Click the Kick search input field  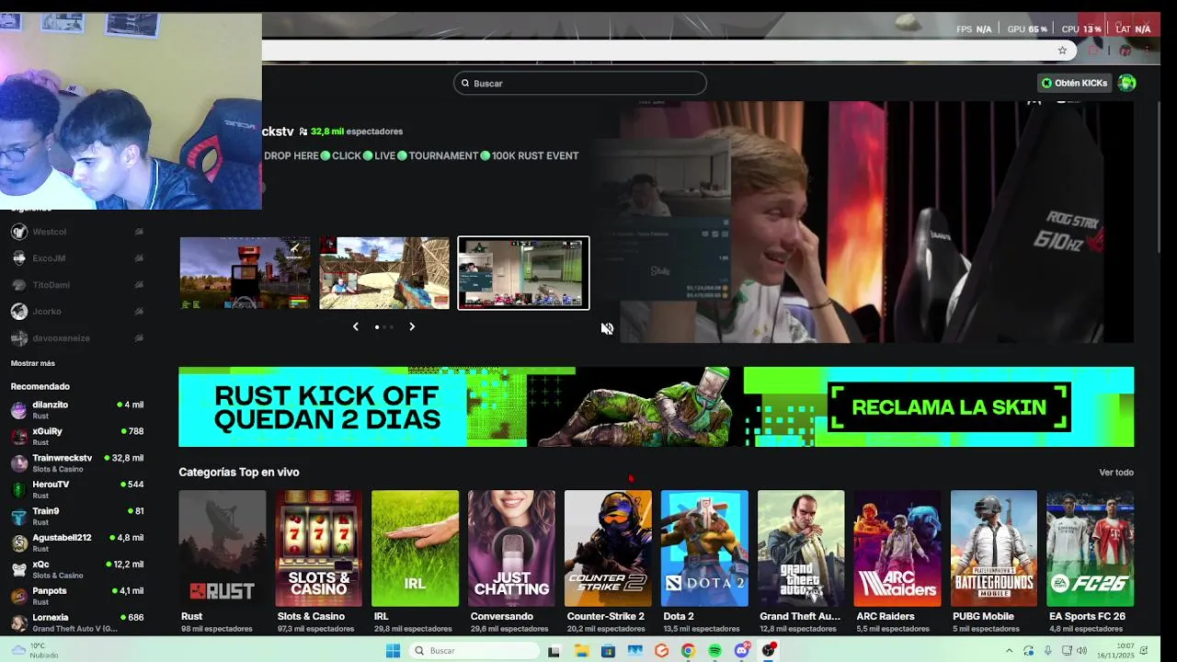click(579, 84)
